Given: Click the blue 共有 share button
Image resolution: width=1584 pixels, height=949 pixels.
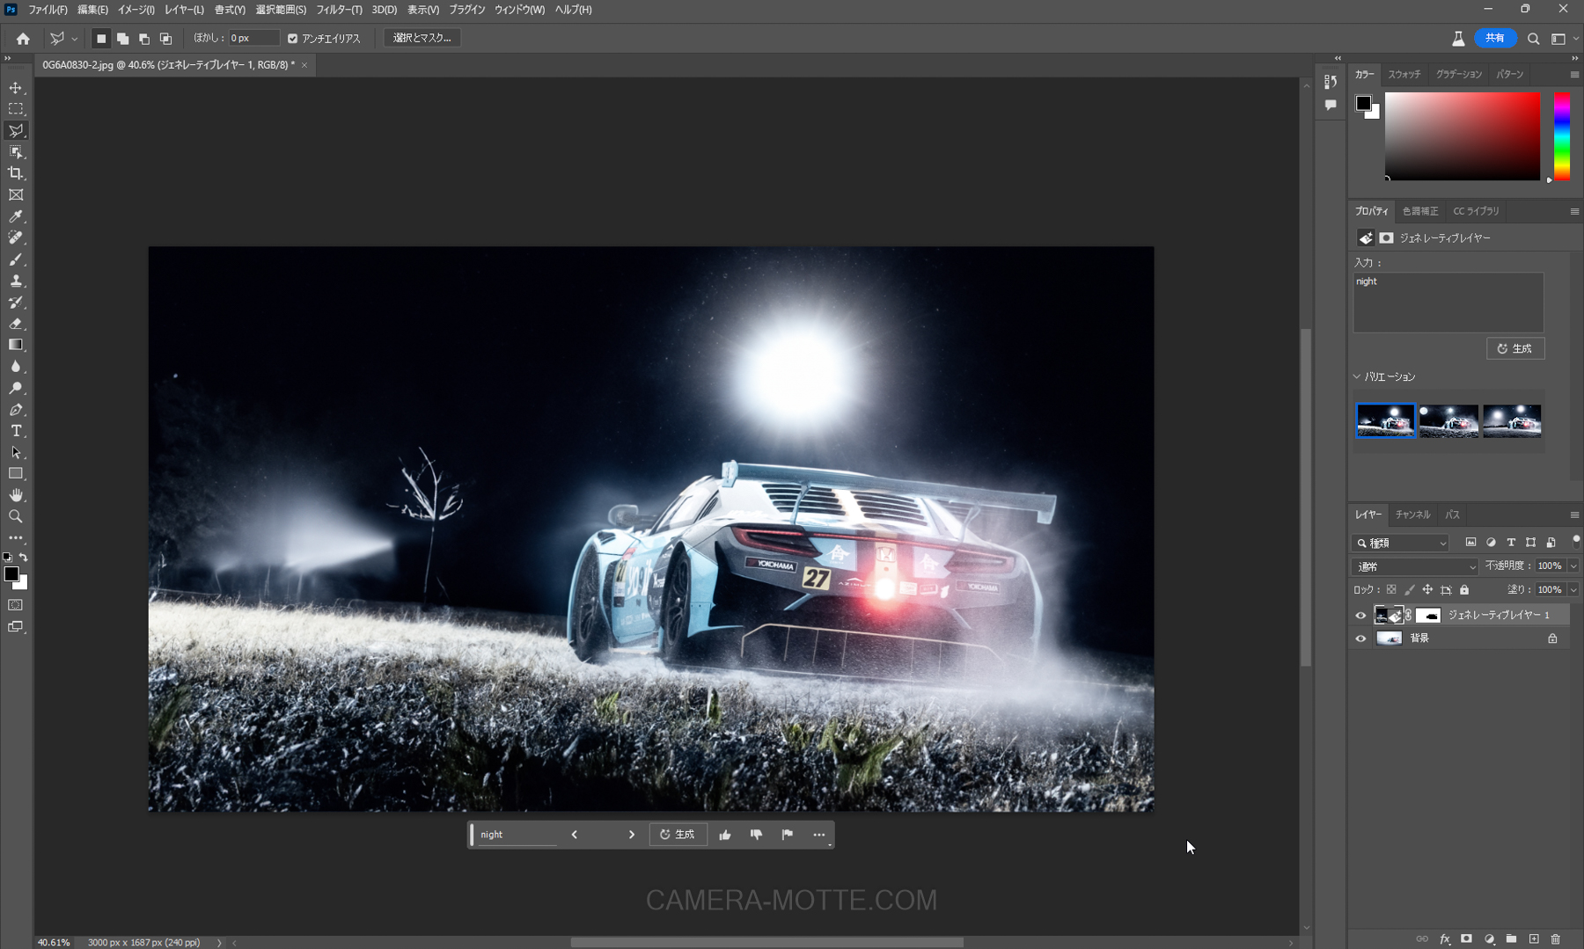Looking at the screenshot, I should pyautogui.click(x=1494, y=38).
